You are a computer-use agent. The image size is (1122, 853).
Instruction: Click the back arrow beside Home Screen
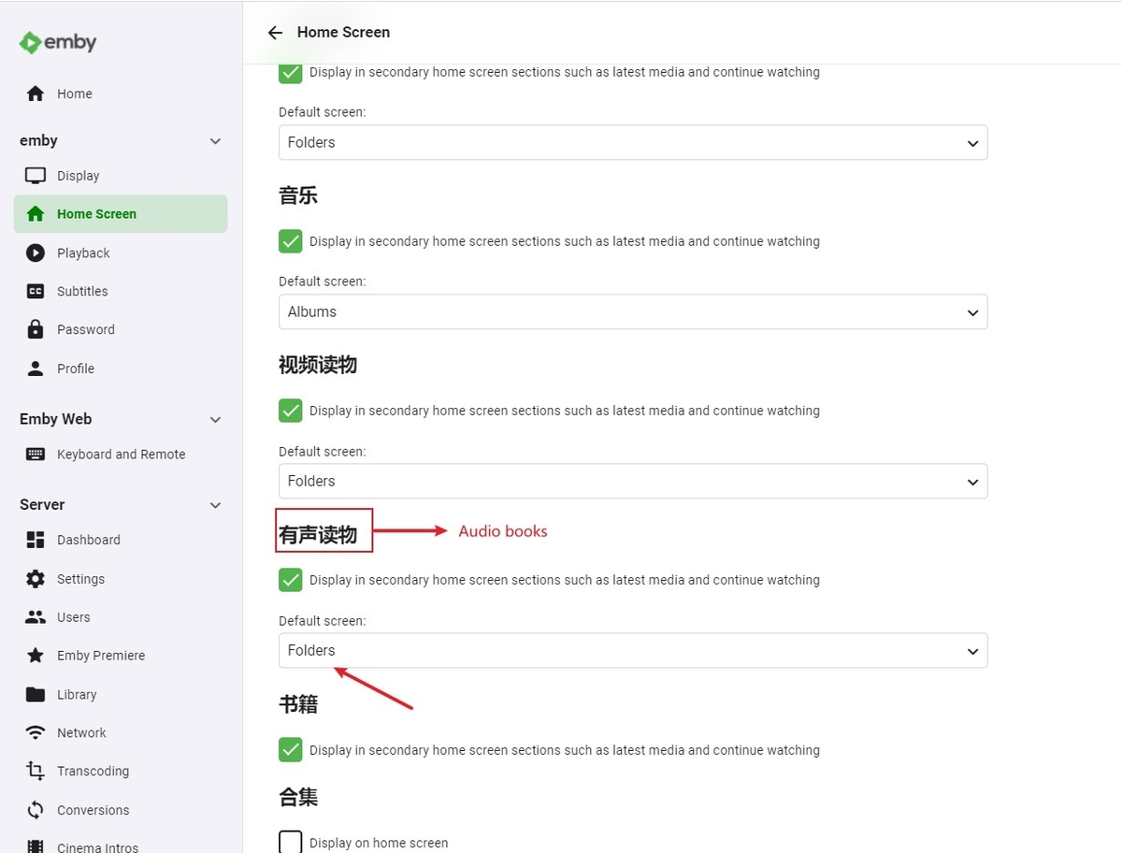click(x=275, y=33)
